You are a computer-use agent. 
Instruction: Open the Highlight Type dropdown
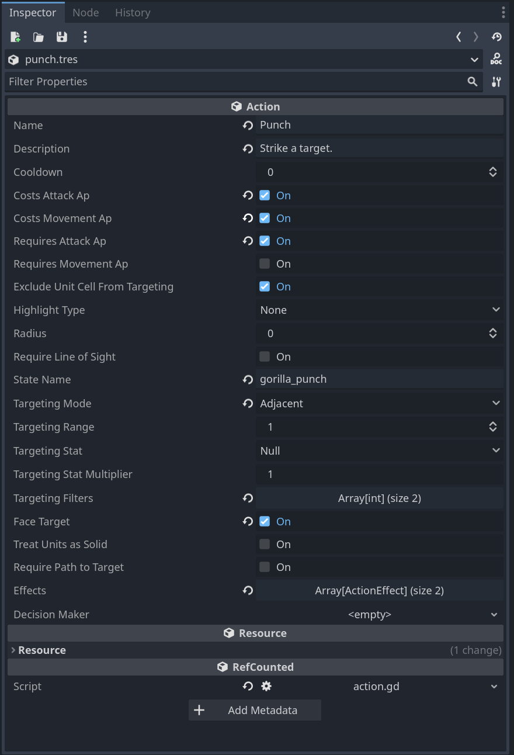[380, 310]
